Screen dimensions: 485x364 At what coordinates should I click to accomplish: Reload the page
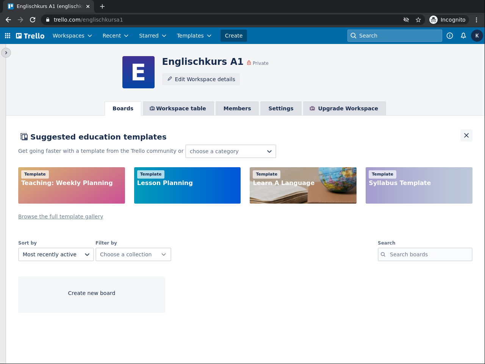[33, 20]
